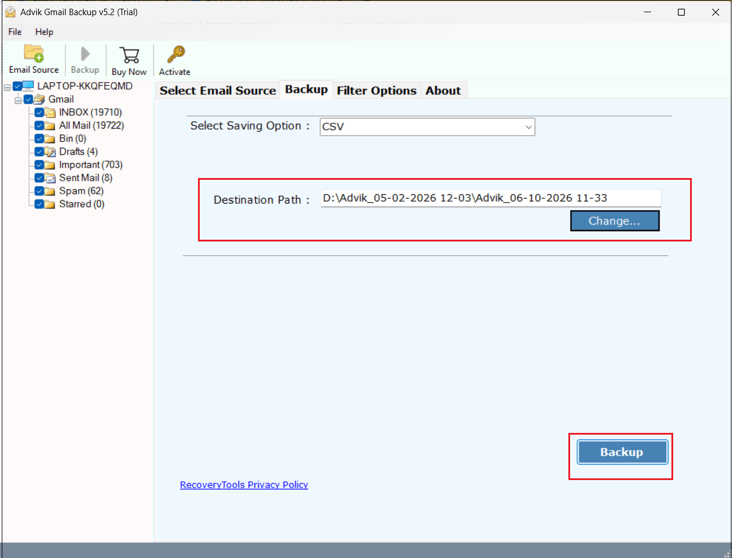Image resolution: width=732 pixels, height=558 pixels.
Task: Open the Select Saving Option CSV dropdown
Action: [427, 127]
